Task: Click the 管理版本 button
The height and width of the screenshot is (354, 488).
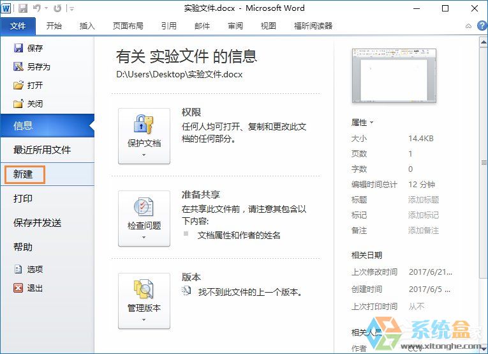Action: click(144, 301)
